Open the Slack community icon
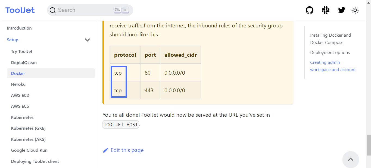The width and height of the screenshot is (371, 168). 325,10
